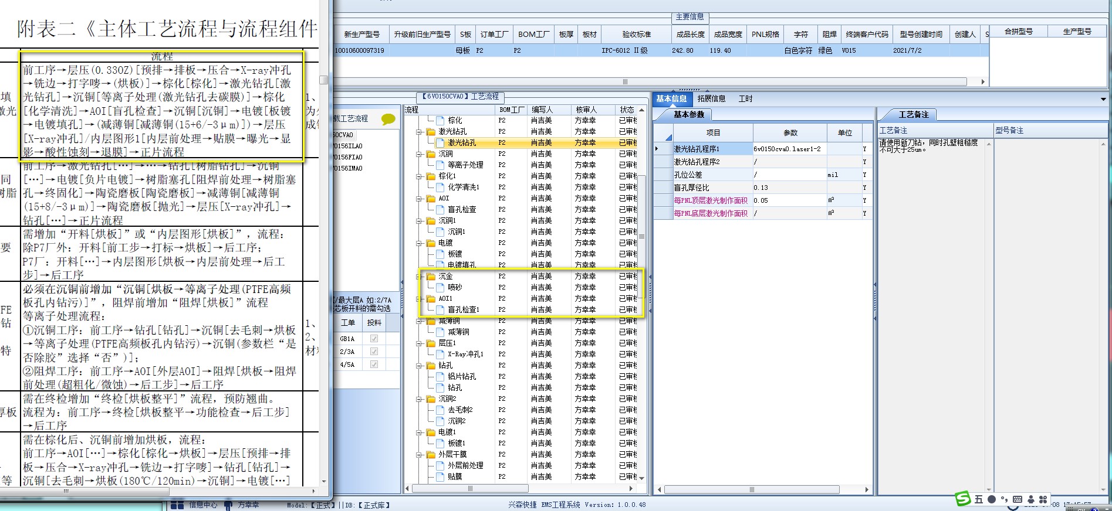Click the process tree vertical scrollbar thumb
The height and width of the screenshot is (511, 1112).
click(x=641, y=237)
